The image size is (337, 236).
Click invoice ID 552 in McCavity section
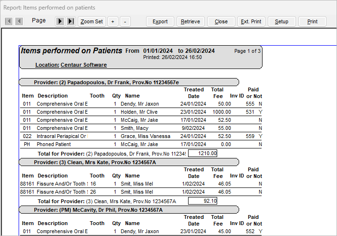[x=250, y=231]
